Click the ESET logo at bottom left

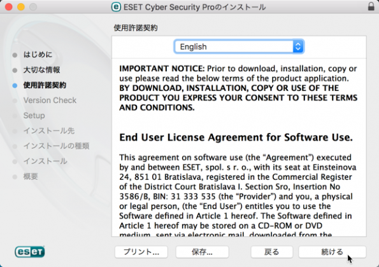30,252
